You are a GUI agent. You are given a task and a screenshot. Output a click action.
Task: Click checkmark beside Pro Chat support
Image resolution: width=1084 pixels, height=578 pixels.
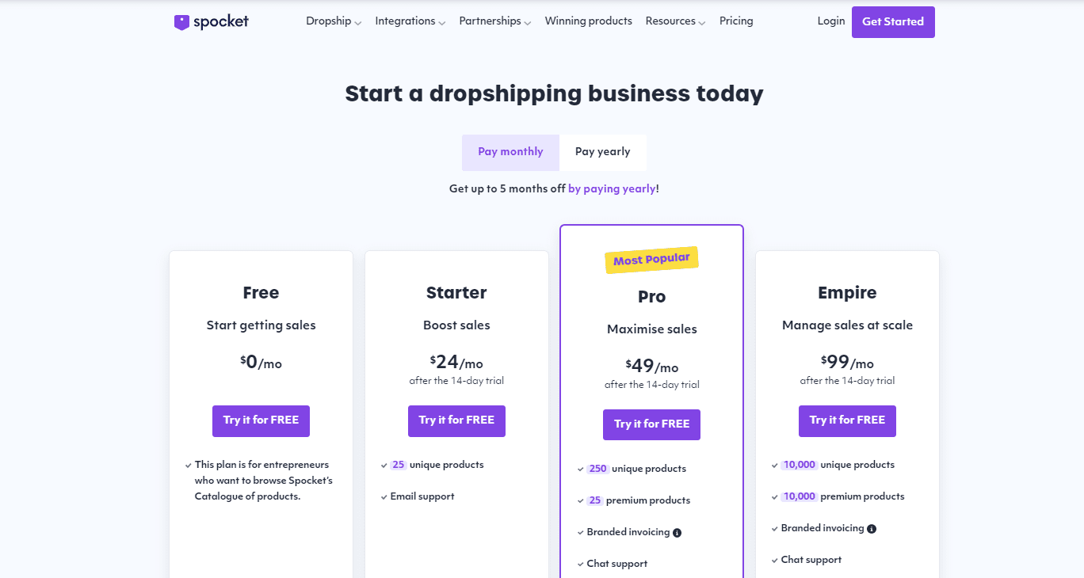580,565
